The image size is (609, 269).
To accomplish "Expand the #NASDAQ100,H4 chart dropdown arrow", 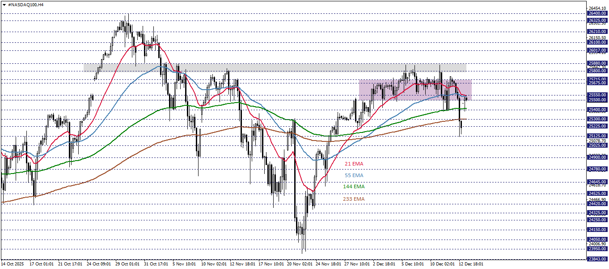I will [x=4, y=4].
